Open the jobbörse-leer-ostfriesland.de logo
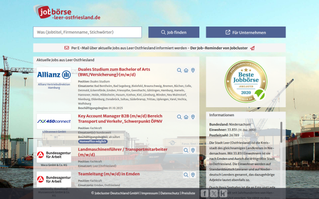The width and height of the screenshot is (319, 199). [x=67, y=12]
